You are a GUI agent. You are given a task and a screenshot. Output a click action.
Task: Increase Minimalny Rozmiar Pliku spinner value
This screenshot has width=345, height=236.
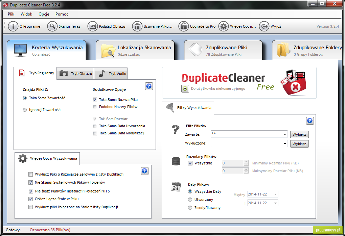[246, 162]
